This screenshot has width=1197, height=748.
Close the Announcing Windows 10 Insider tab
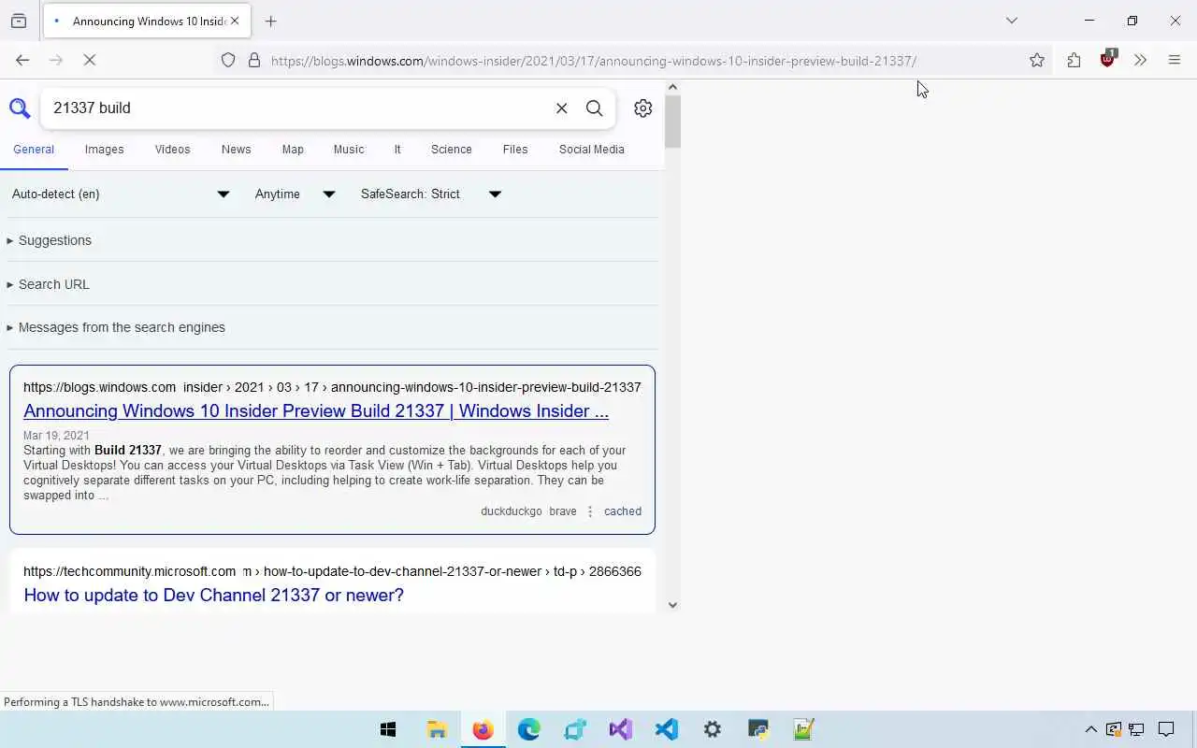tap(235, 21)
